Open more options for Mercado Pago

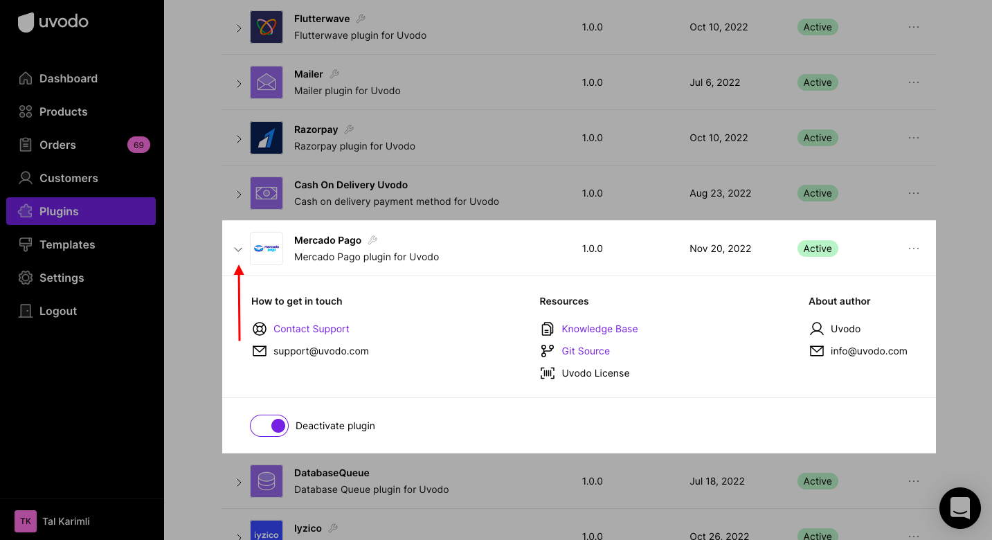point(914,249)
